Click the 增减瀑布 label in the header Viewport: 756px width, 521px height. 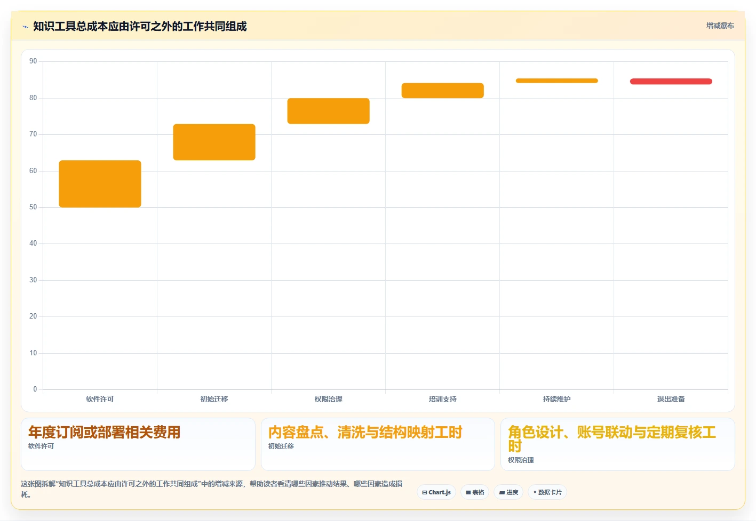tap(720, 26)
